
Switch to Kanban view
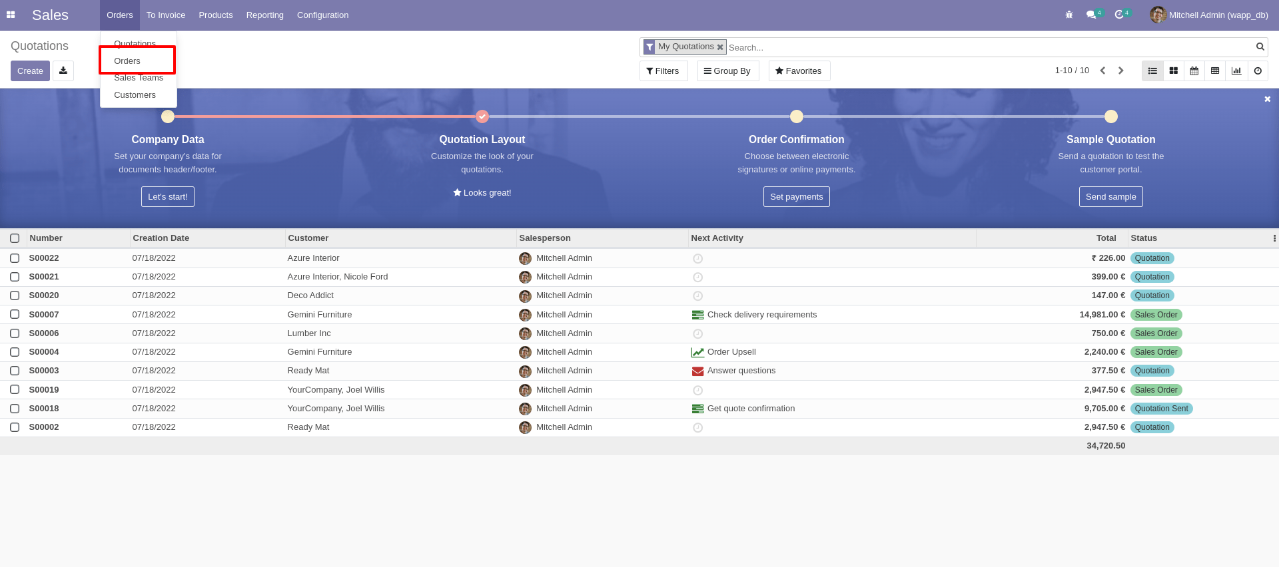(1173, 71)
